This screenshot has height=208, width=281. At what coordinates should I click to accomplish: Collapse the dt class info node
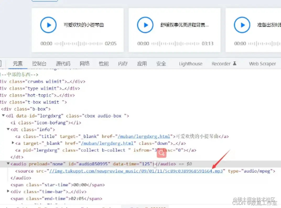tap(8, 129)
